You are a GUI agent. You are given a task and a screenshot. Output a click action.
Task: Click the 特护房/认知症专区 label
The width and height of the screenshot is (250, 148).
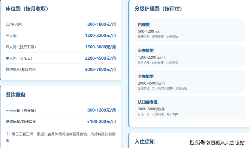click(21, 70)
